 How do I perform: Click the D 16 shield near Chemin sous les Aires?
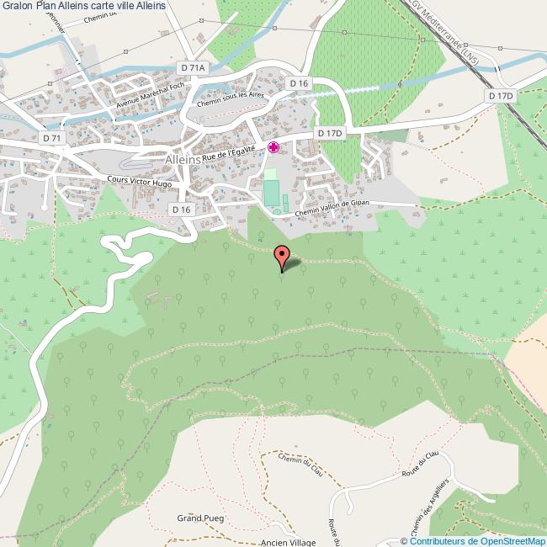[x=299, y=83]
